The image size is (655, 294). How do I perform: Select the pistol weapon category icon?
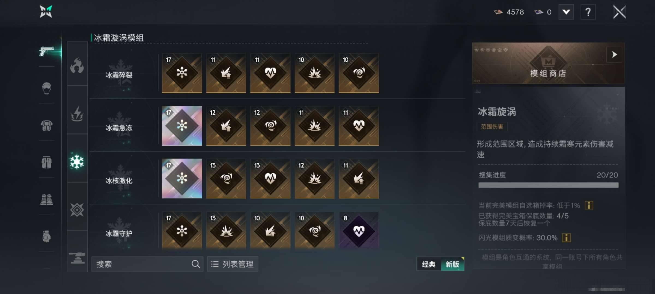47,51
